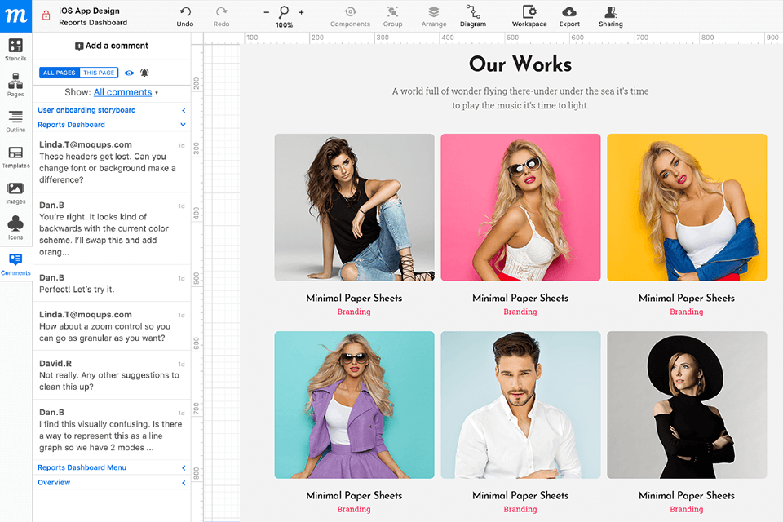Screen dimensions: 783x522
Task: Open the Moqups logo home menu
Action: tap(16, 16)
